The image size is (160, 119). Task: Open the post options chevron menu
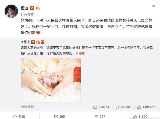pyautogui.click(x=153, y=6)
